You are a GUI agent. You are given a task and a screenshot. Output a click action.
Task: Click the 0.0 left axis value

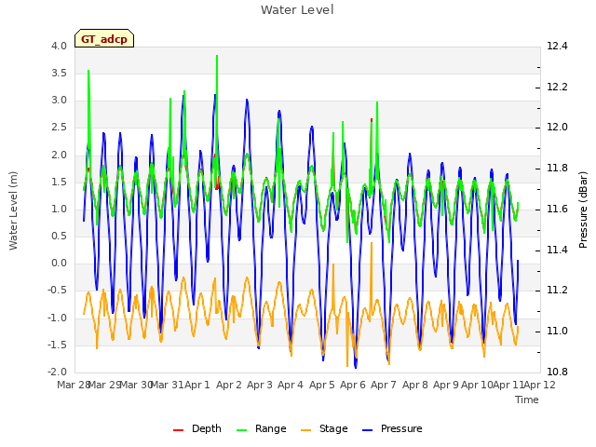(x=59, y=263)
